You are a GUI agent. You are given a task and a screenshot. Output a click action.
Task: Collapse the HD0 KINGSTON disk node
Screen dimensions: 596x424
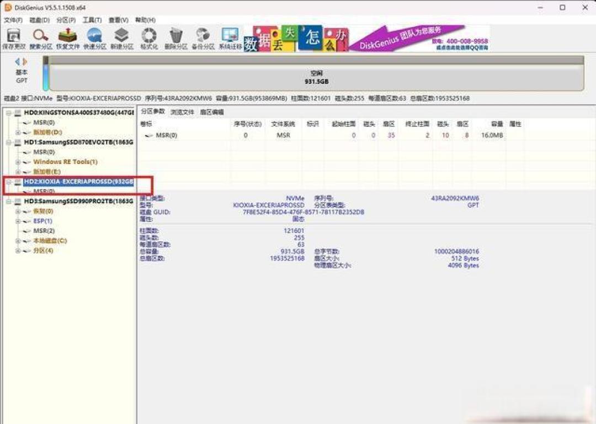[x=8, y=113]
